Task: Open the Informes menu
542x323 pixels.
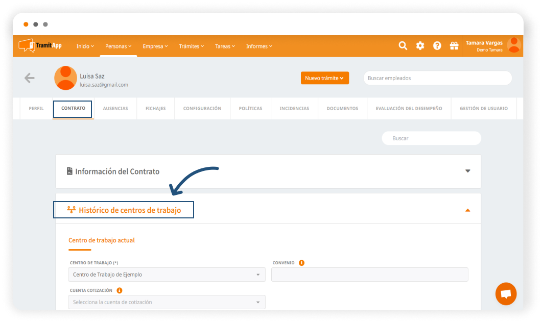Action: point(259,46)
